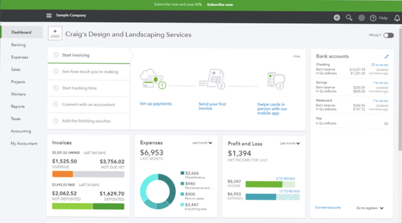Check the Connect with an accountant circle
The width and height of the screenshot is (402, 223).
point(56,104)
